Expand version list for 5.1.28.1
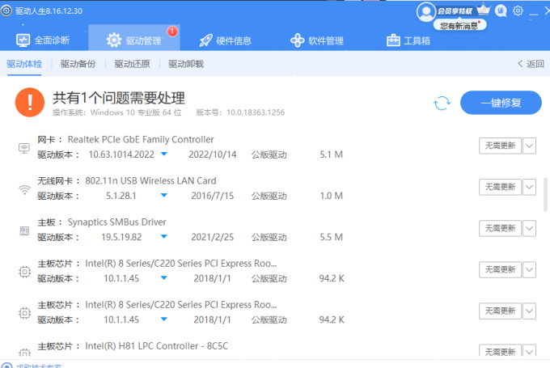The height and width of the screenshot is (368, 550). [164, 196]
